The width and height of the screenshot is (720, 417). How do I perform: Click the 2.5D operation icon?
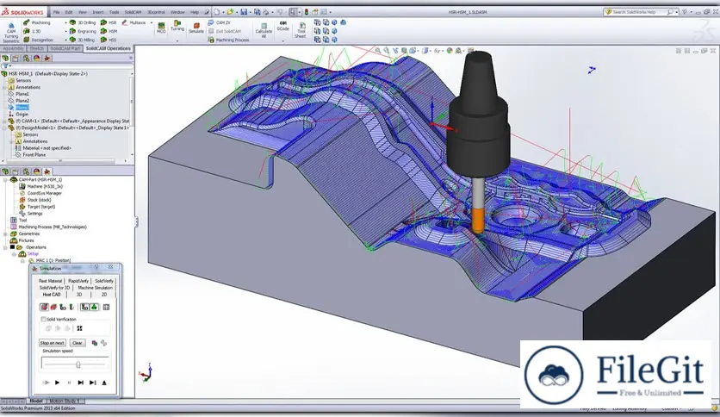pos(32,31)
